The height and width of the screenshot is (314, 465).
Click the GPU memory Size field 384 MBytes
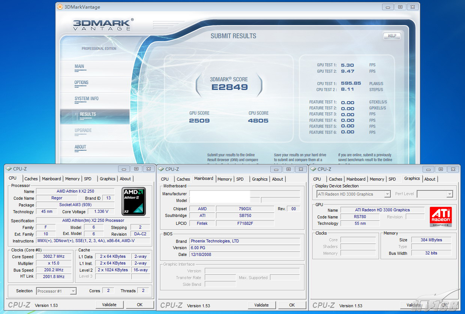[431, 240]
